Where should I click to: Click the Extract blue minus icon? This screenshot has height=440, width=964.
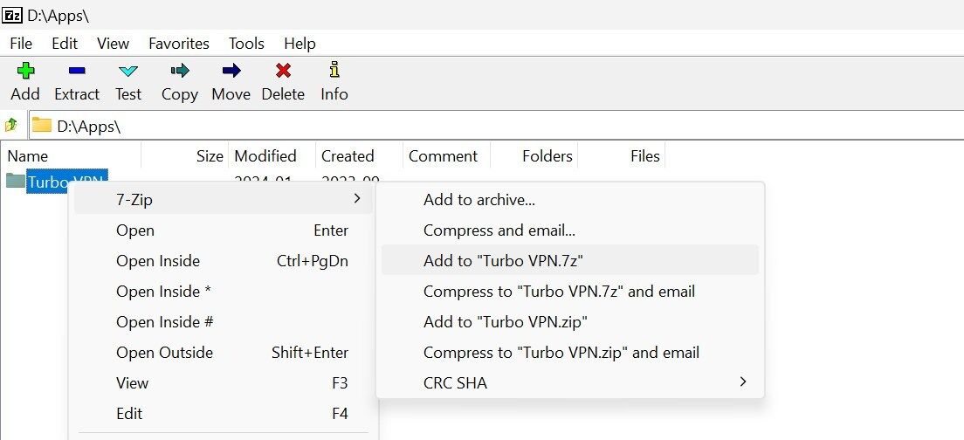[x=77, y=71]
